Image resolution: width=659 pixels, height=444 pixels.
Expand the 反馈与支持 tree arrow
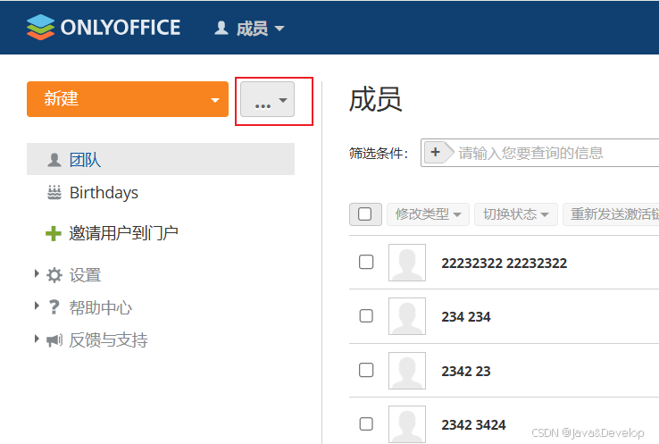pyautogui.click(x=37, y=339)
